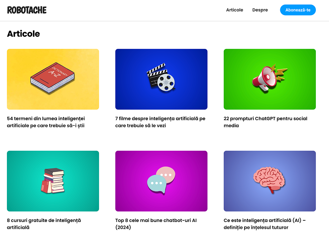Open 'Top 8 cele mai bune chatbot-uri AI'

tap(156, 224)
